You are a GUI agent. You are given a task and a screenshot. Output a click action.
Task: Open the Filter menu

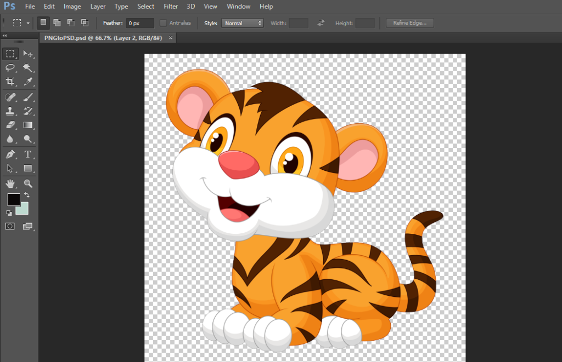click(171, 7)
